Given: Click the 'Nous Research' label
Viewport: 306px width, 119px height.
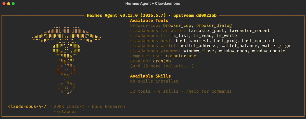Looking at the screenshot, I should click(x=109, y=107).
